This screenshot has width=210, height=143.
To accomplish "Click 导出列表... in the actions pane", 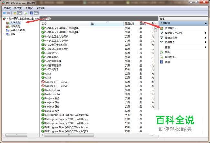I will point(171,57).
